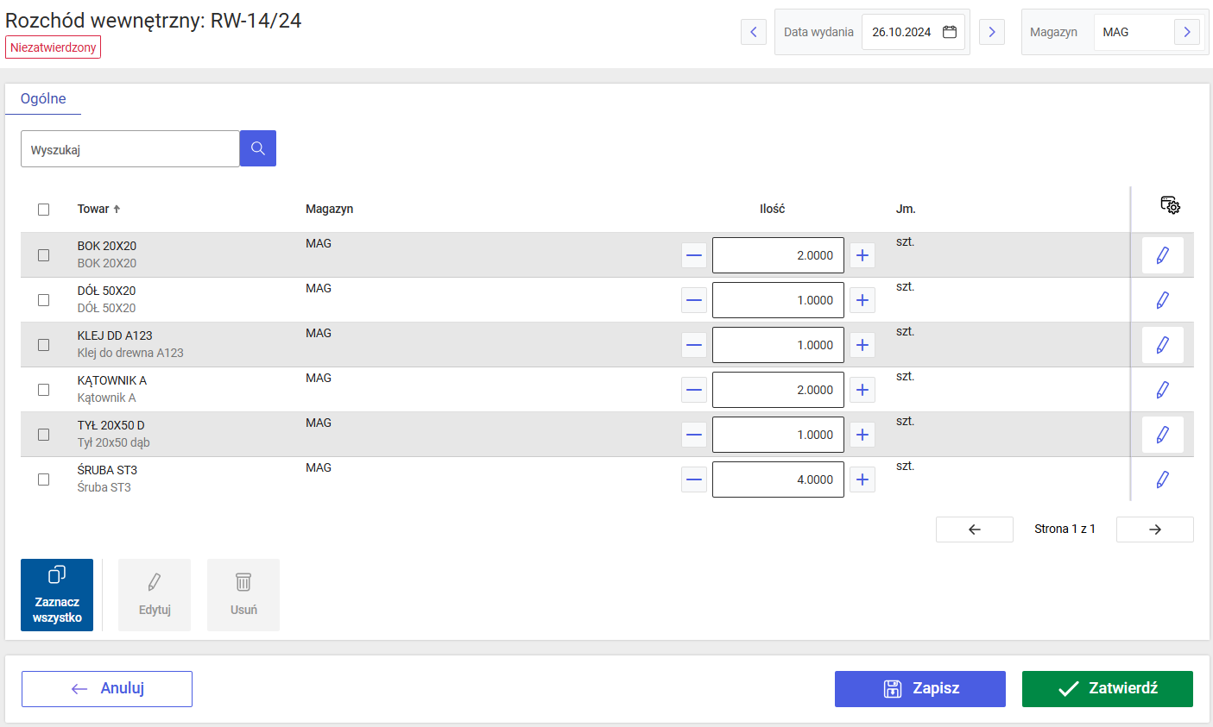The height and width of the screenshot is (727, 1213).
Task: Toggle the select-all header checkbox
Action: (x=44, y=210)
